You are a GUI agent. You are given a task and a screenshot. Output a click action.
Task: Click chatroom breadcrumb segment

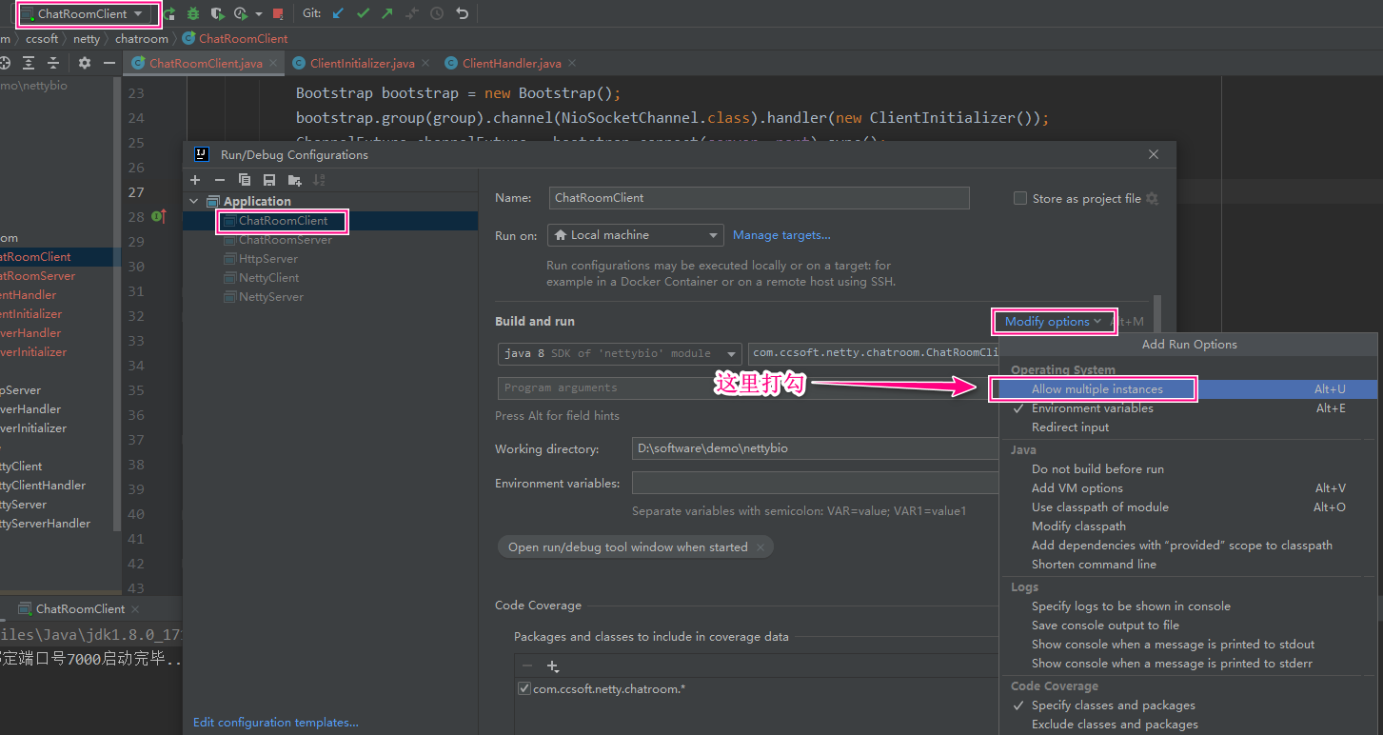coord(141,39)
